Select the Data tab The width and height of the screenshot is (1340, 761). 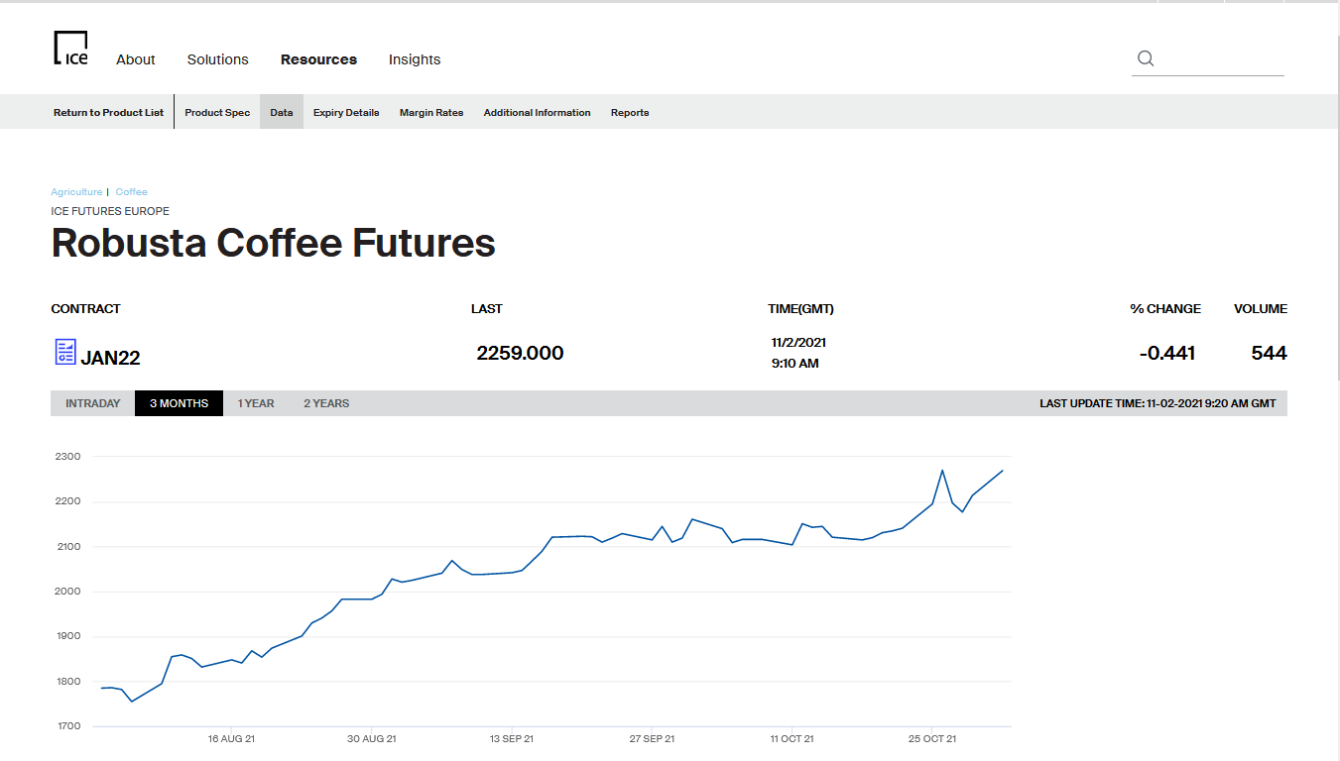pyautogui.click(x=282, y=112)
